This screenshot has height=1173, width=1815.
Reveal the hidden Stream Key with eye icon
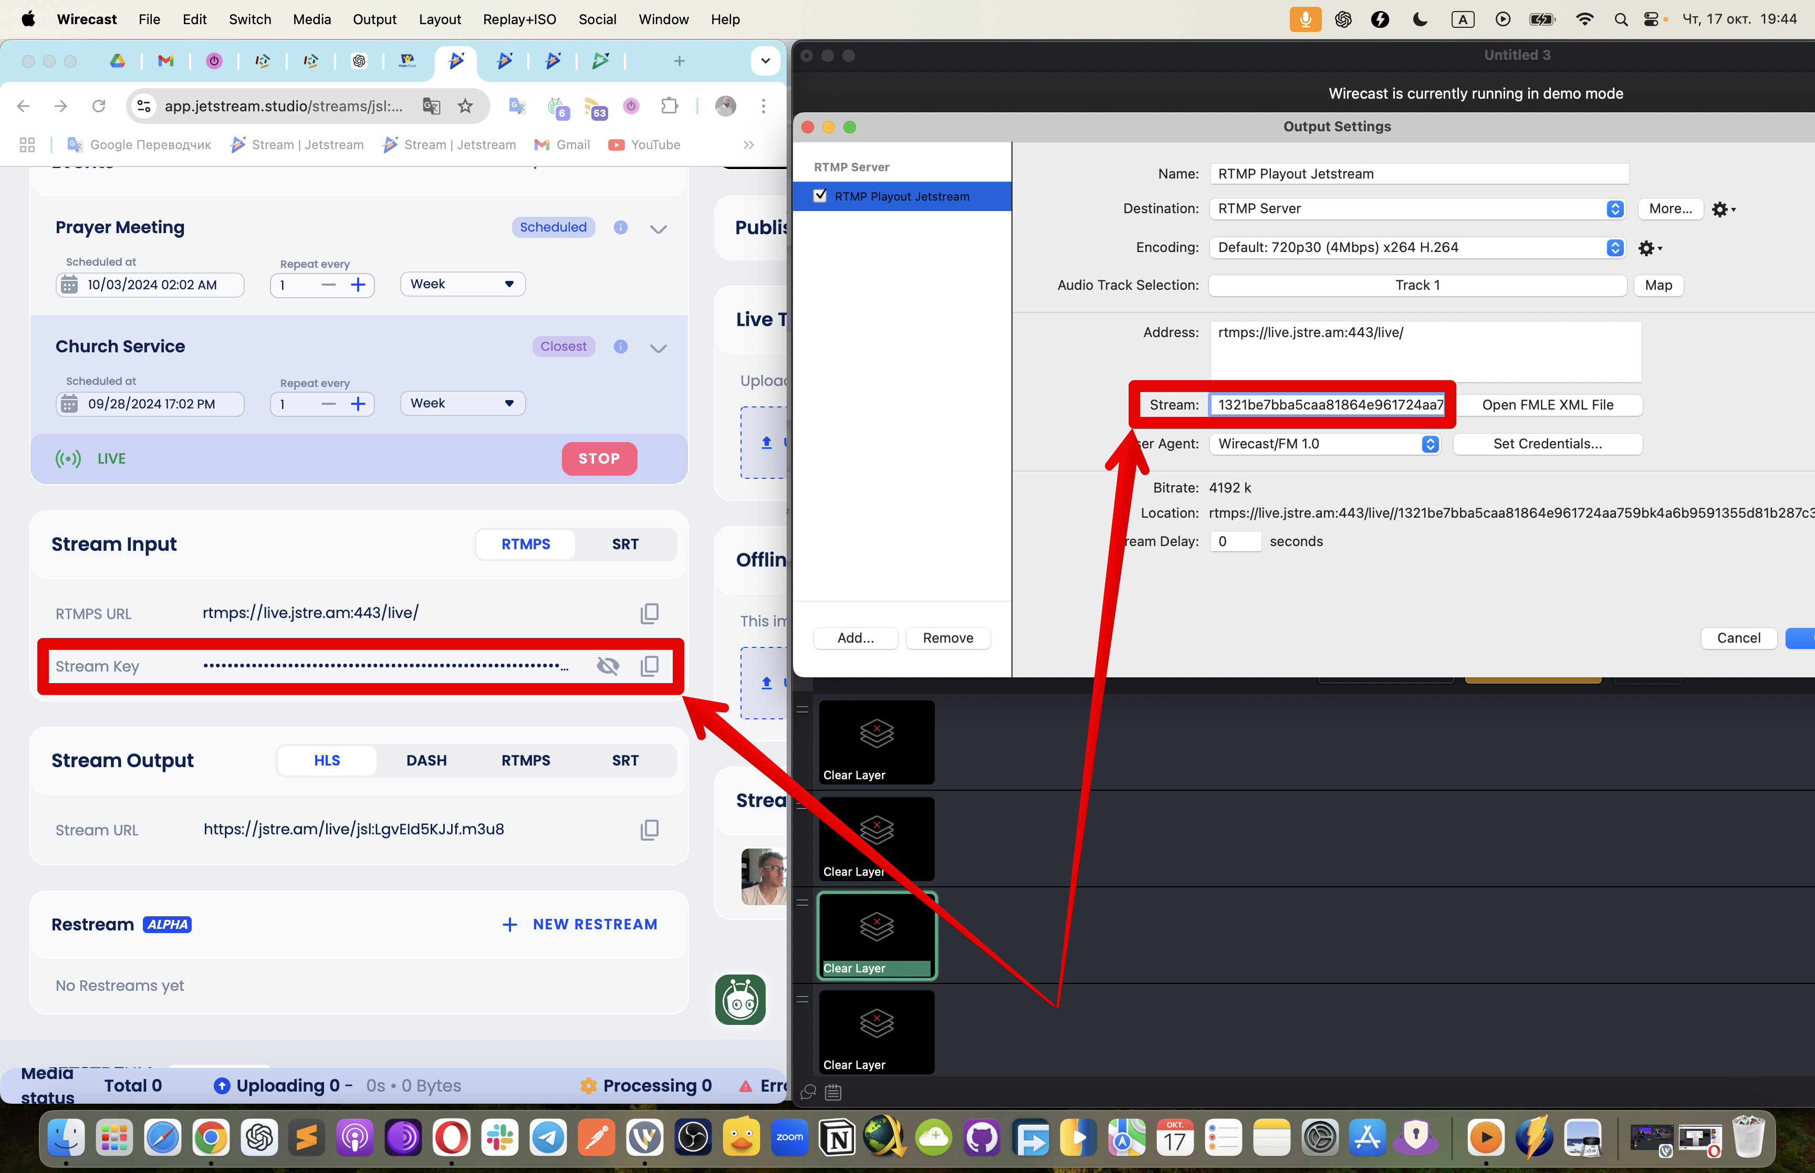[x=608, y=666]
